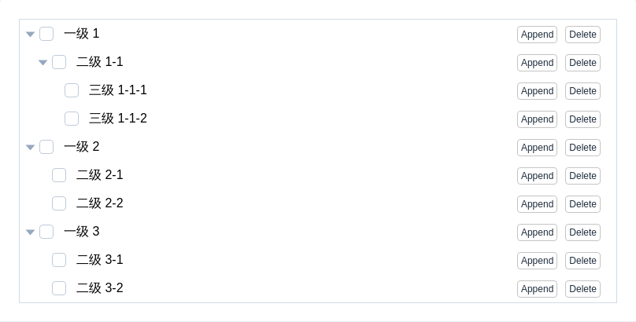The image size is (636, 322).
Task: Tick the 三级 1-1-1 checkbox
Action: point(72,90)
